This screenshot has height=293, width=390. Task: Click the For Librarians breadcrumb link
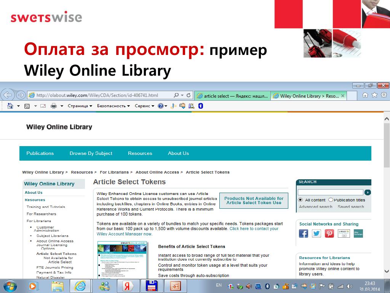[x=114, y=172]
